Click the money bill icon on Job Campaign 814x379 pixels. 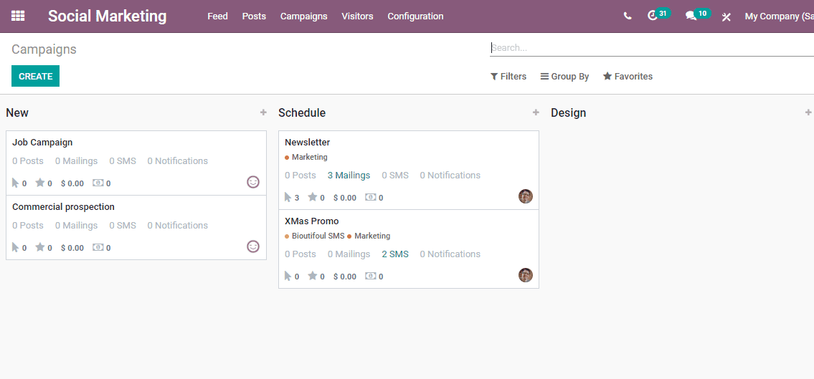[98, 183]
